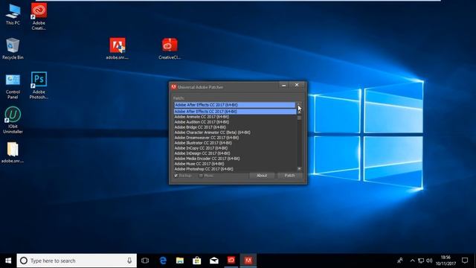Screen dimensions: 476x268
Task: Click the patch selection combo box field
Action: (235, 105)
